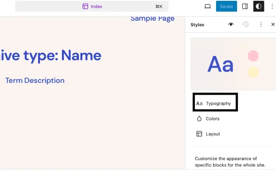Expand the Styles more options menu
Screen dimensions: 276x173
click(261, 25)
